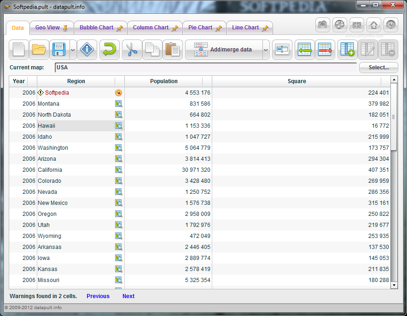Click the orange locate icon in Softpedia row
Viewport: 407px width, 316px height.
pos(119,92)
